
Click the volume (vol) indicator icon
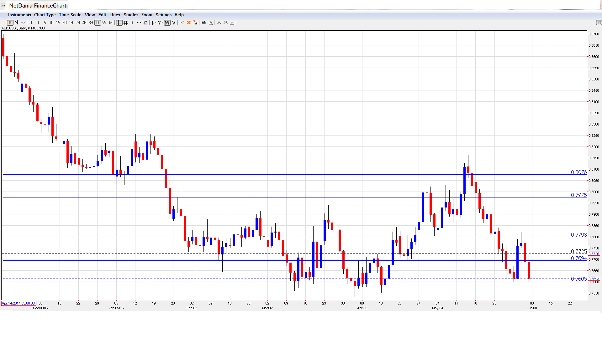click(145, 23)
